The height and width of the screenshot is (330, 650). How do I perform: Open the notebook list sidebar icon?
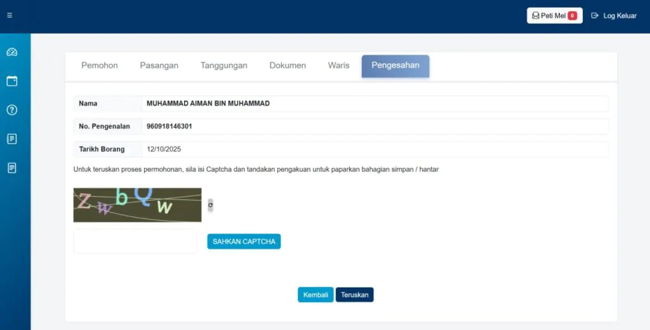[x=11, y=139]
